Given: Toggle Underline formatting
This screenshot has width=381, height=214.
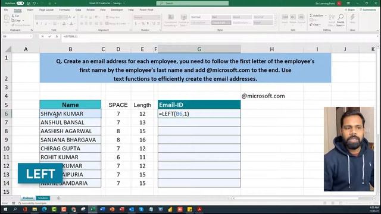Looking at the screenshot, I should pyautogui.click(x=45, y=24).
